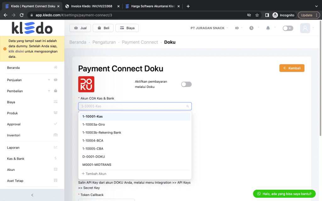Close the Kledo Payment Connect Doku tab
The height and width of the screenshot is (201, 322).
(58, 6)
